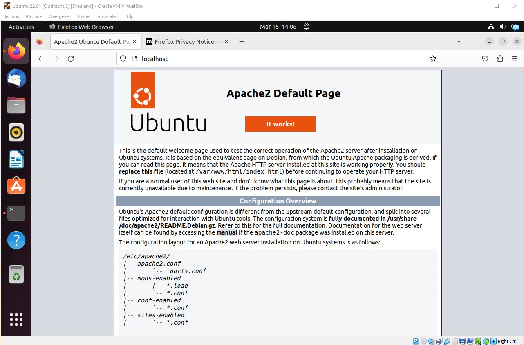The width and height of the screenshot is (524, 345).
Task: Bookmark this page with the star
Action: click(x=433, y=59)
